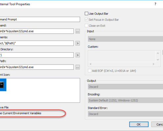Browse icon path with ellipsis button

[x=78, y=67]
